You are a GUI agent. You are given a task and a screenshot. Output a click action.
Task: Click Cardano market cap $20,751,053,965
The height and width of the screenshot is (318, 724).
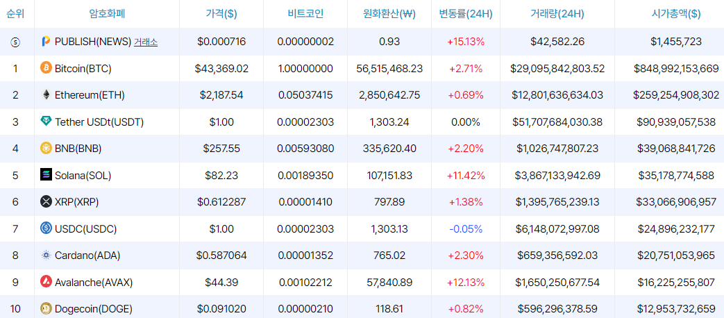click(676, 256)
